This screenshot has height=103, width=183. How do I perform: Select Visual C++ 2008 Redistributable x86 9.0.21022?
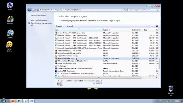tap(106, 38)
